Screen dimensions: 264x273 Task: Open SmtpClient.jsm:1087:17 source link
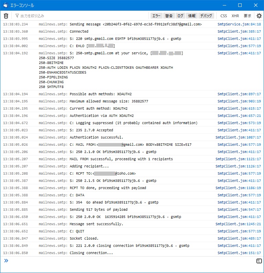pyautogui.click(x=238, y=138)
